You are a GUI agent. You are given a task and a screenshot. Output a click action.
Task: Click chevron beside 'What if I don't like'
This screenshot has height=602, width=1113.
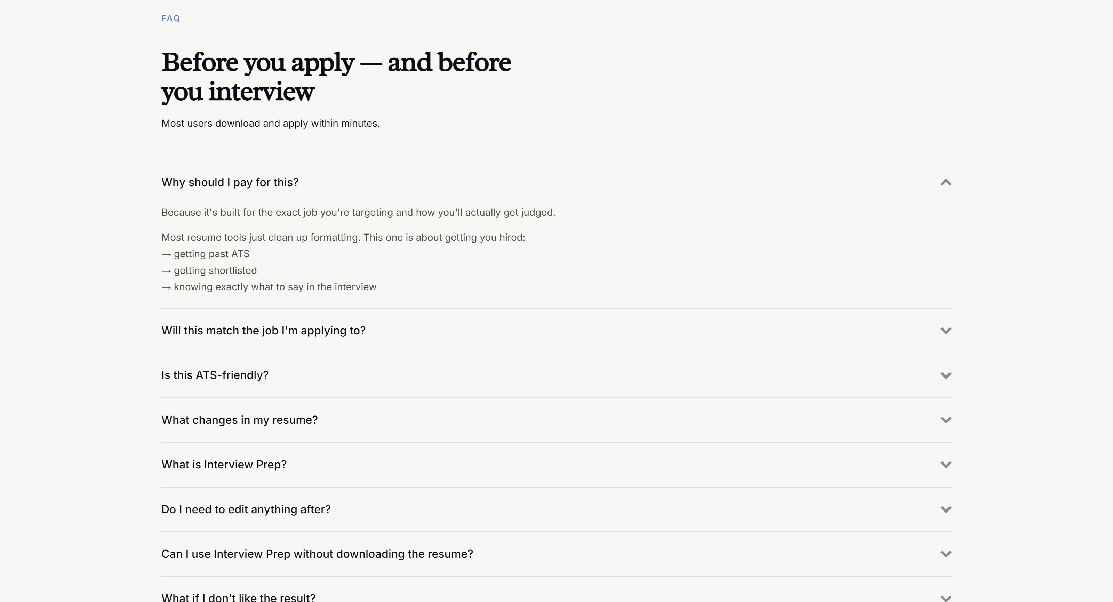pyautogui.click(x=945, y=598)
